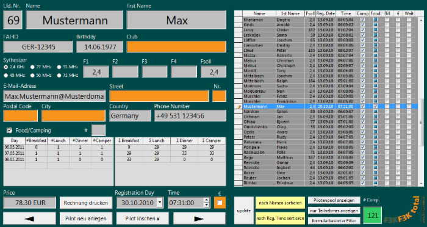
Task: Click formularbasierter Filter button
Action: [334, 220]
